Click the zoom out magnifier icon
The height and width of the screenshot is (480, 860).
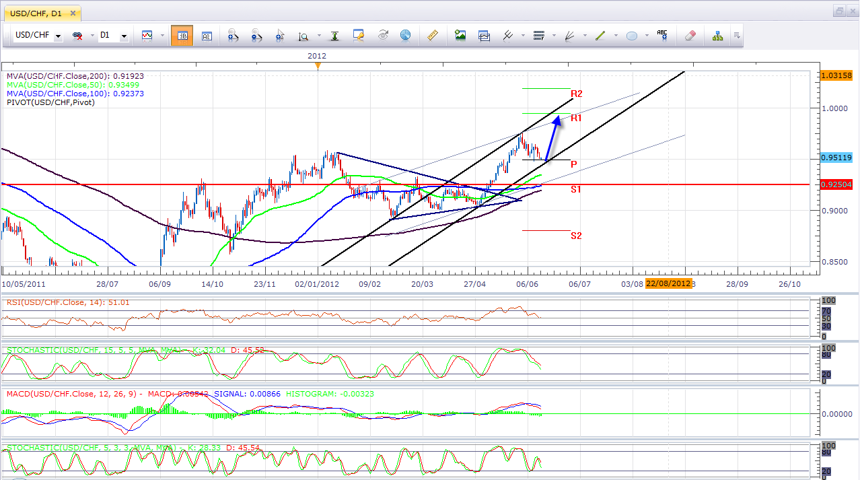coord(257,36)
